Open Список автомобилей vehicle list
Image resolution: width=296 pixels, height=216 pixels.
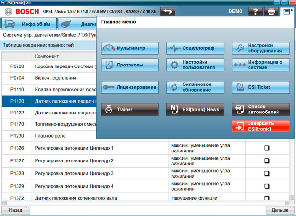point(261,110)
